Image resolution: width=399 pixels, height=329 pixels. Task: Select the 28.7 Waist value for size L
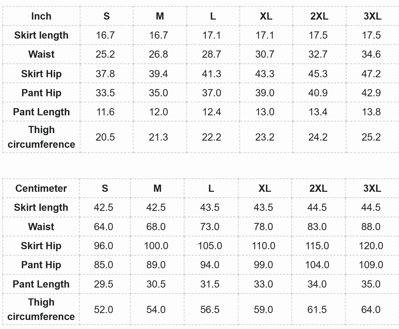[211, 54]
